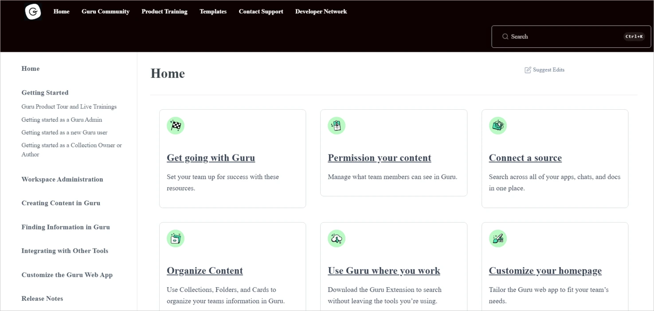654x311 pixels.
Task: Open Getting started as a new Guru user
Action: (64, 132)
